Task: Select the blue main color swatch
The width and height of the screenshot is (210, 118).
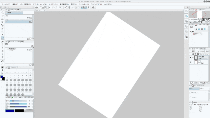Action: click(10, 111)
